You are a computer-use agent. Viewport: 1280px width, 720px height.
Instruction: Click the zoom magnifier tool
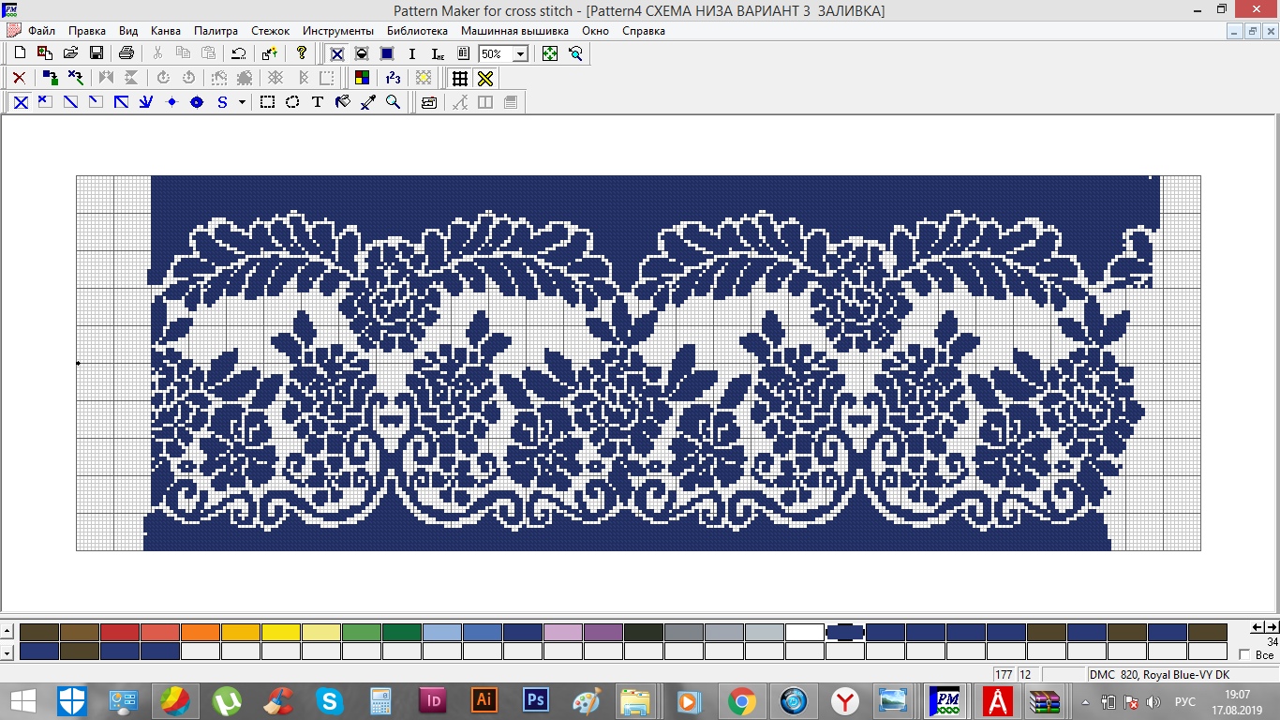394,102
